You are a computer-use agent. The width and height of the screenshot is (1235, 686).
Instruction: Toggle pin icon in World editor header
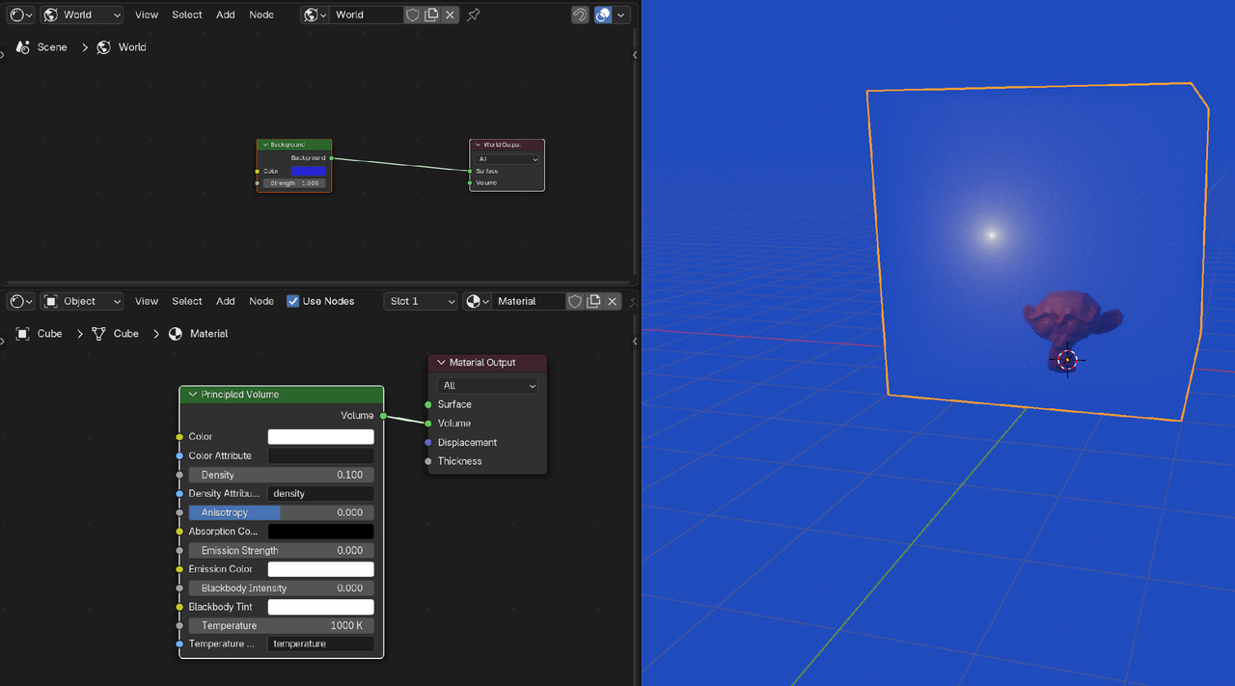point(473,14)
